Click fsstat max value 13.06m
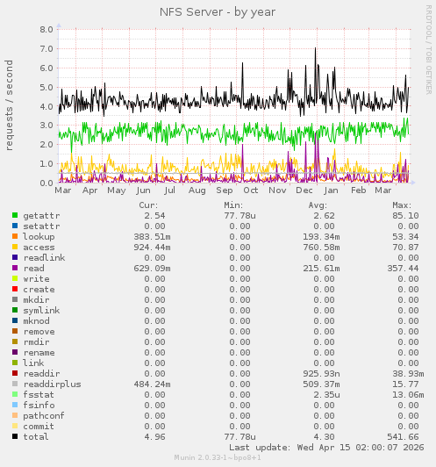This screenshot has height=467, width=436. click(408, 395)
